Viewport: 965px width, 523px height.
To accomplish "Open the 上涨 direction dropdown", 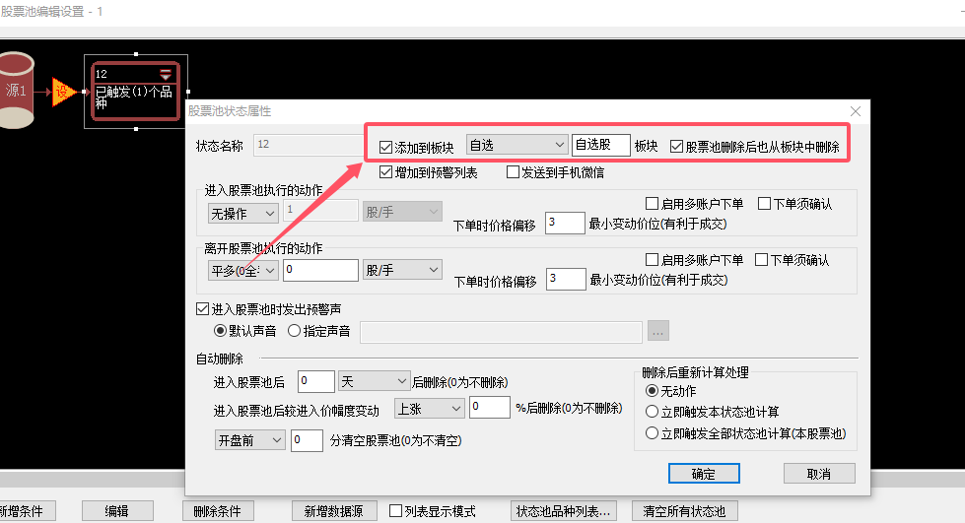I will click(429, 409).
